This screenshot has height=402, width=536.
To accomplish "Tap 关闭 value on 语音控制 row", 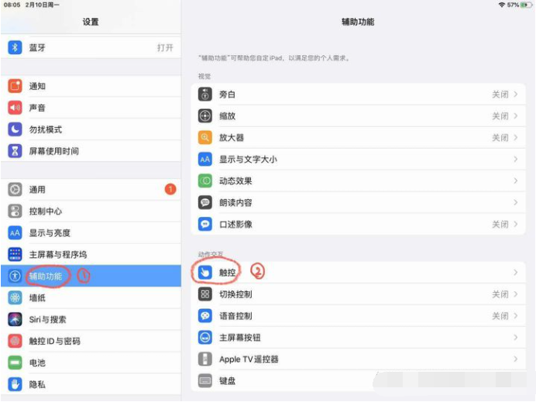I will pos(500,316).
